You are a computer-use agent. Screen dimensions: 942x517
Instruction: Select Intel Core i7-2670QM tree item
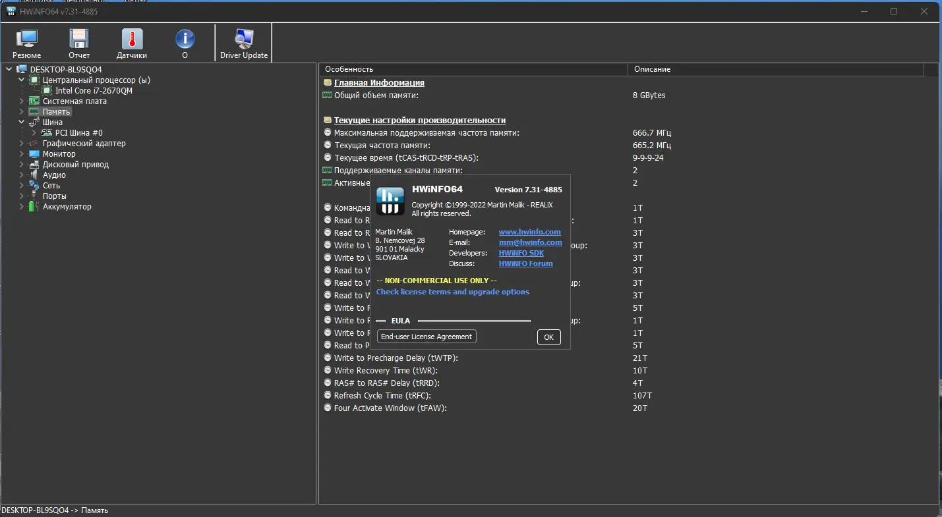coord(94,90)
